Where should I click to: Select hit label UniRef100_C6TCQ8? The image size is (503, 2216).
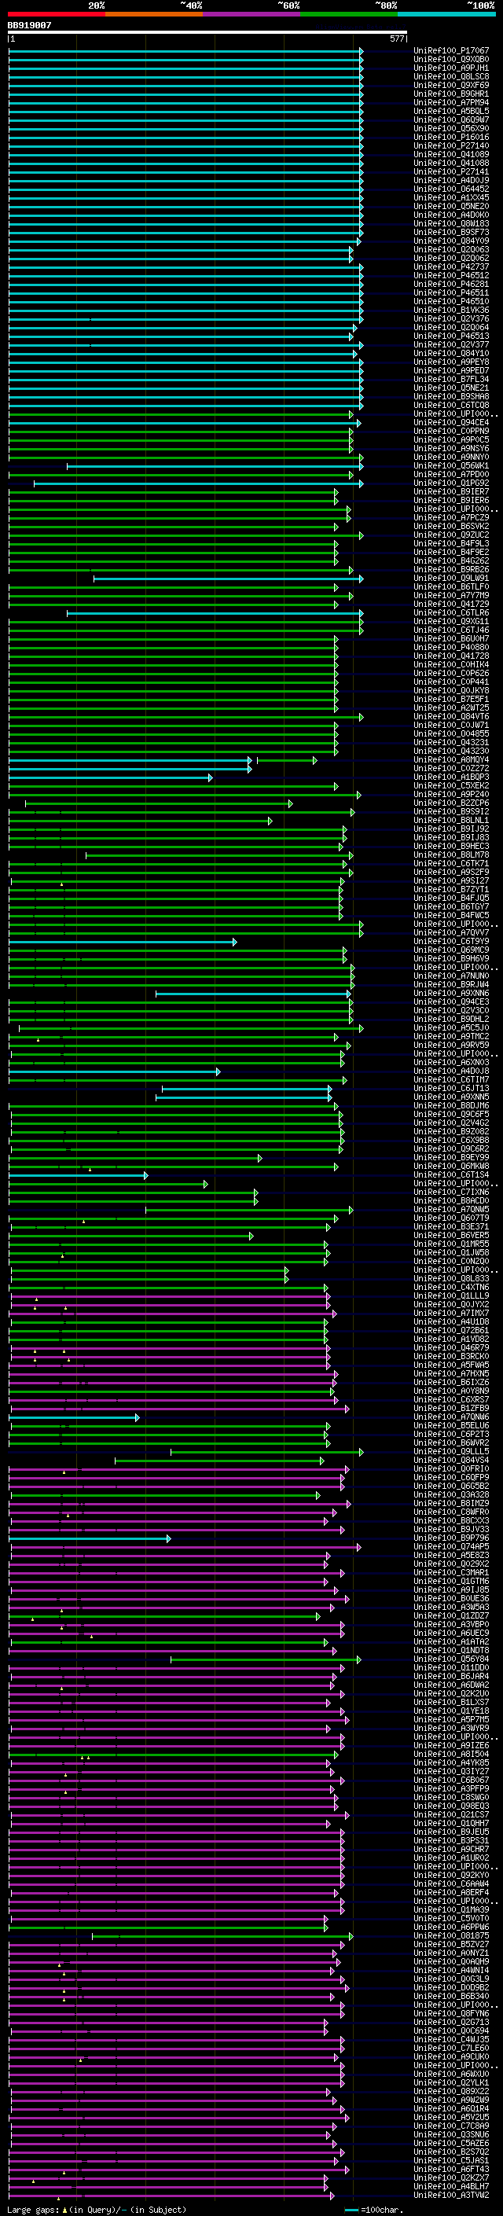(451, 405)
